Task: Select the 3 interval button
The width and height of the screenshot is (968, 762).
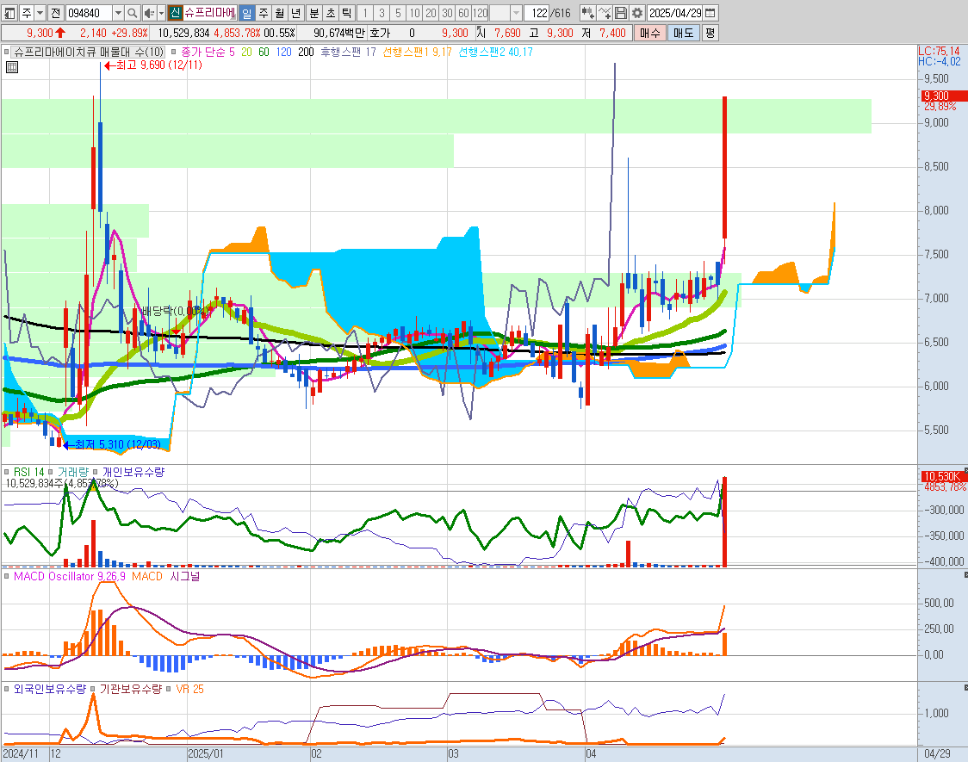Action: (382, 13)
